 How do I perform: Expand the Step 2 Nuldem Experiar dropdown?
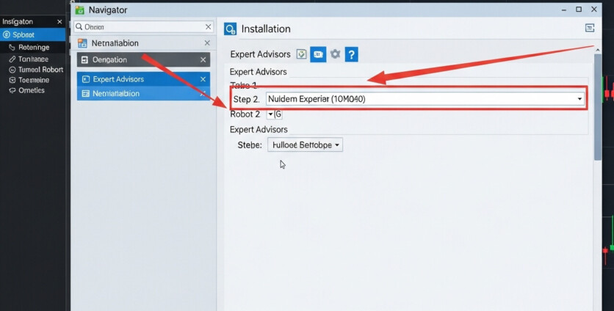point(579,98)
